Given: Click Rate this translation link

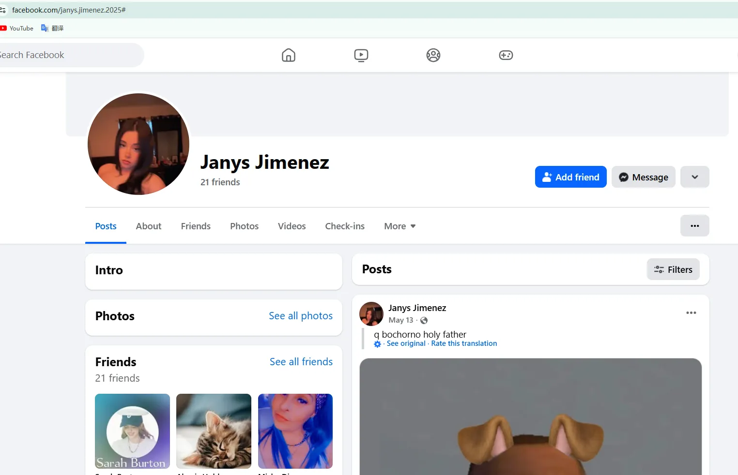Looking at the screenshot, I should (x=464, y=343).
